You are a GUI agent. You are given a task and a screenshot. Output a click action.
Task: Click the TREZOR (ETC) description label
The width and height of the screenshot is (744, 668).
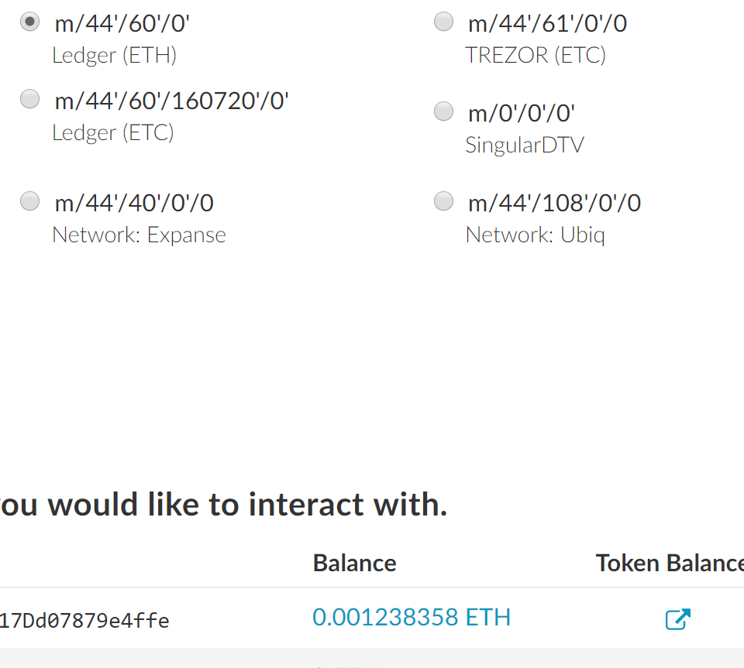click(x=536, y=56)
